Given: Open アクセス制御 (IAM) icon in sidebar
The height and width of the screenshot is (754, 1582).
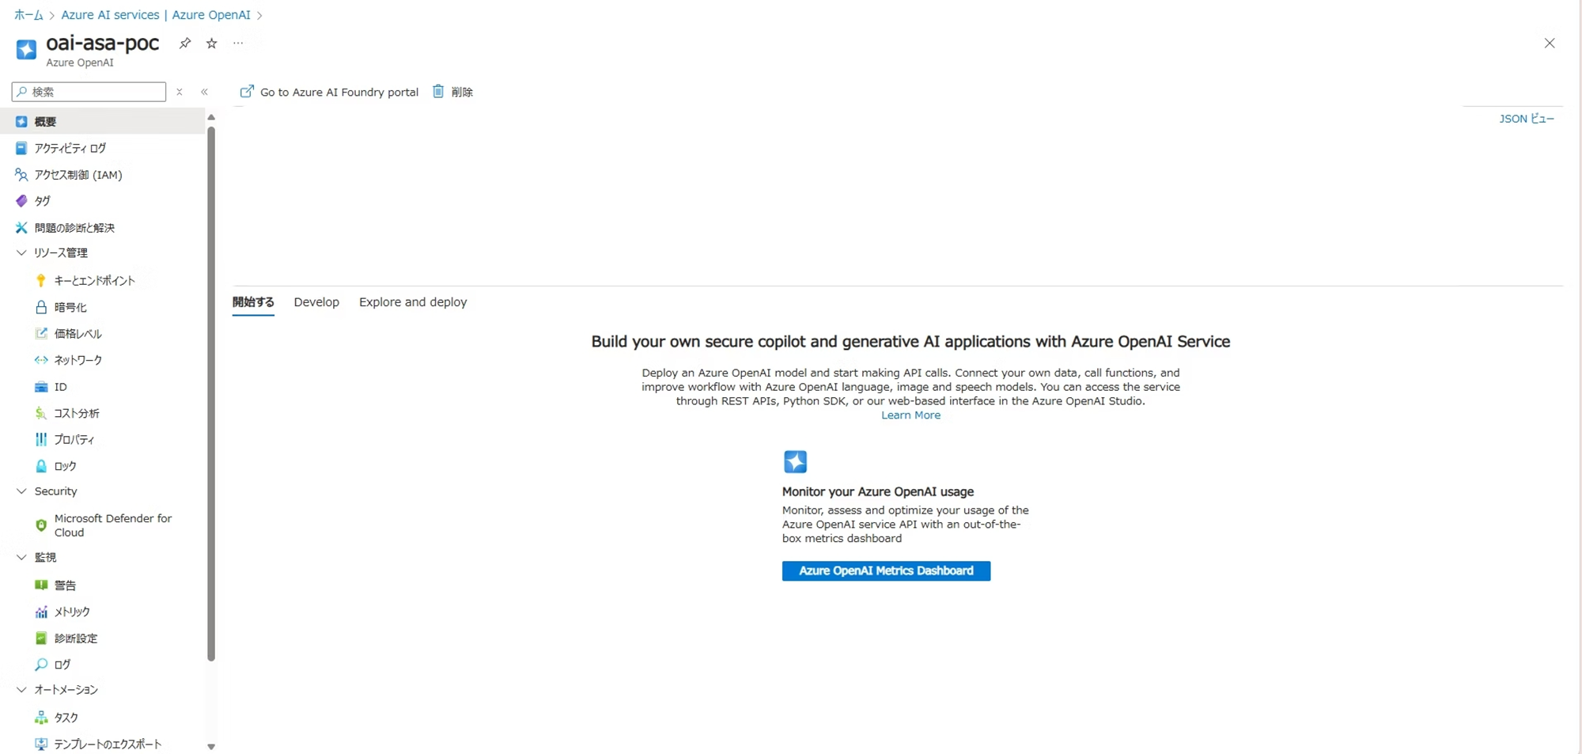Looking at the screenshot, I should click(21, 175).
